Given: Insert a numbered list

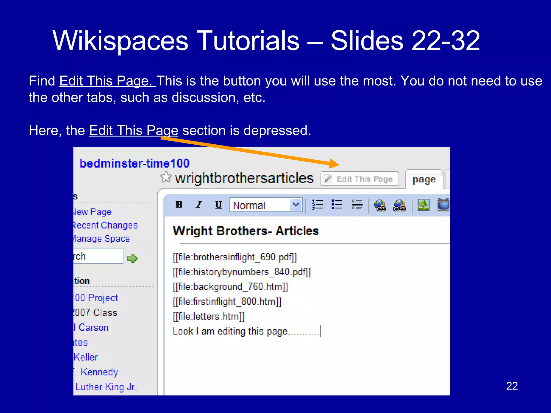Looking at the screenshot, I should tap(318, 205).
